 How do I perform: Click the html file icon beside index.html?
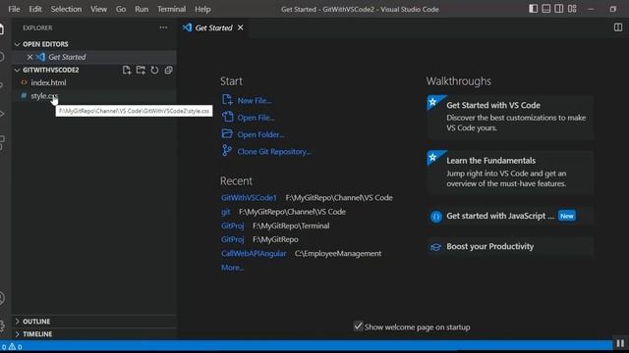(24, 82)
